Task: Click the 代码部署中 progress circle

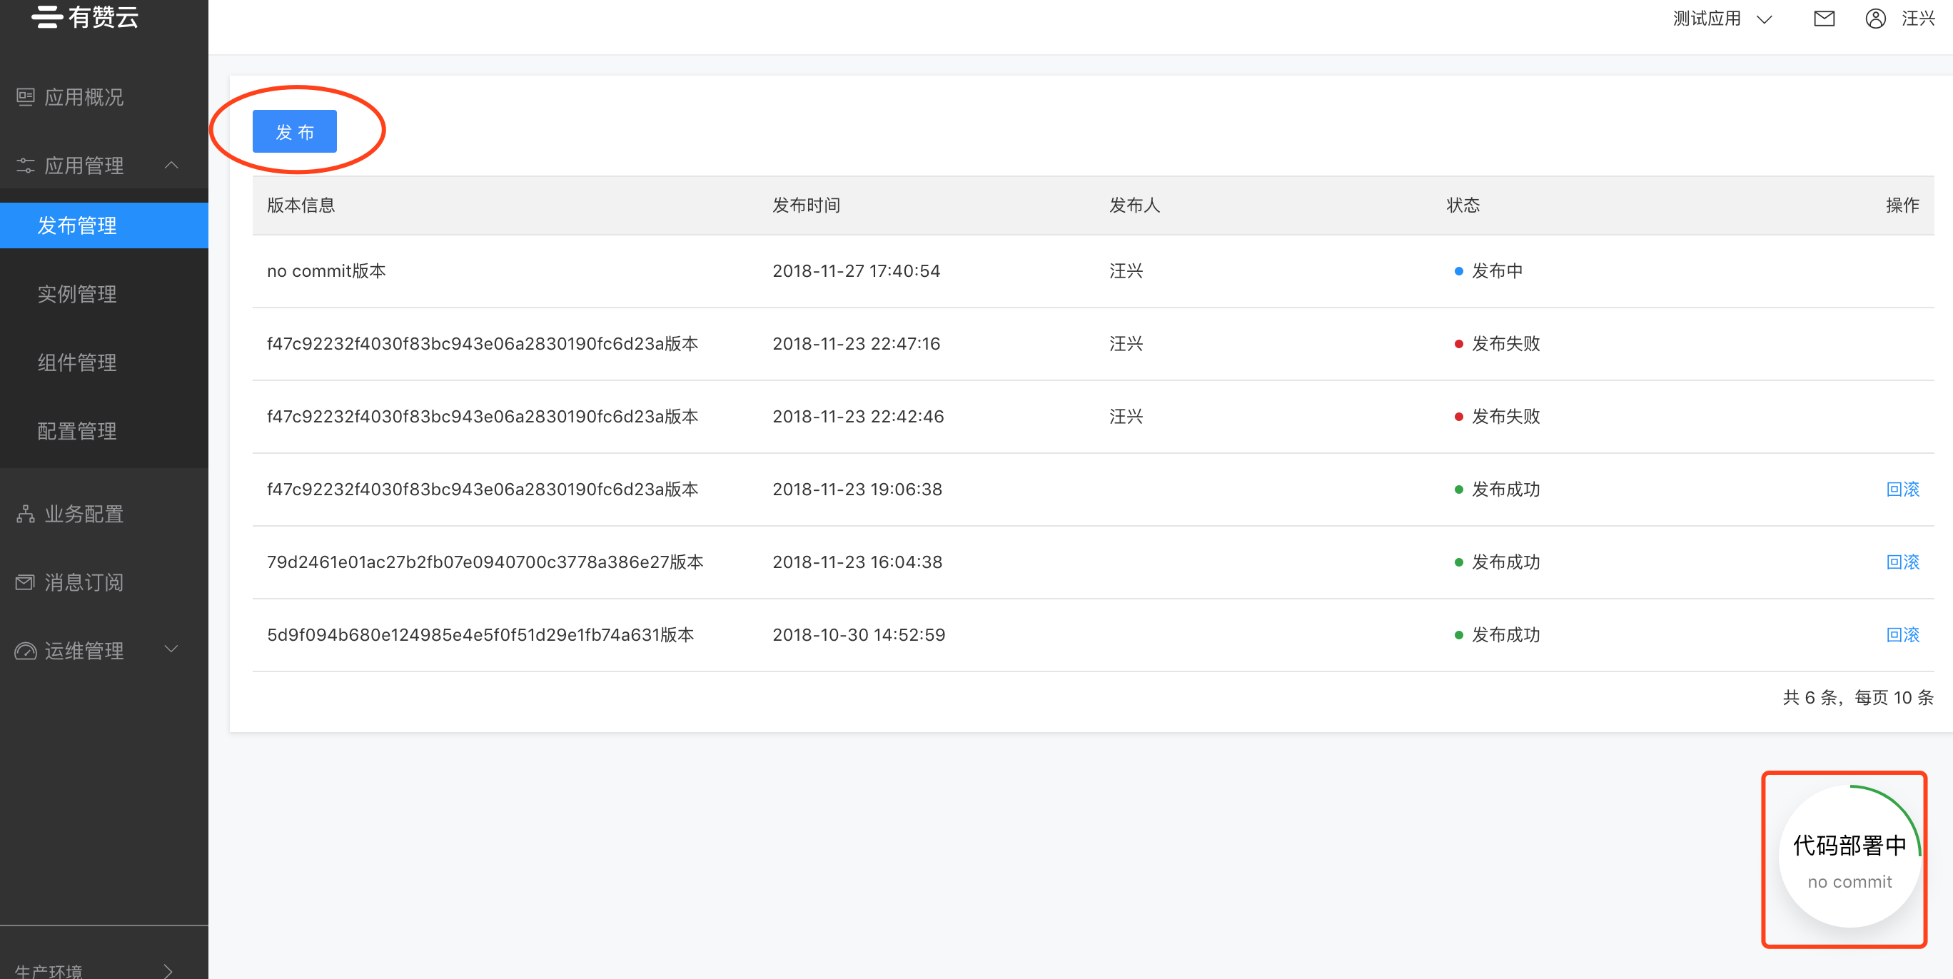Action: [1850, 856]
